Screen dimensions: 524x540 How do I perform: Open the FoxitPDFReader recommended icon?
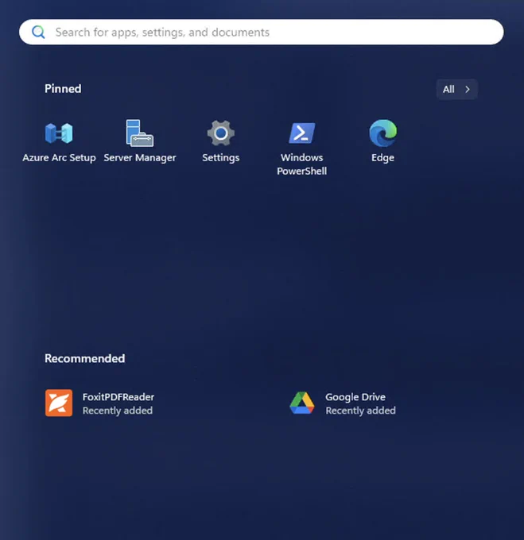(x=59, y=403)
